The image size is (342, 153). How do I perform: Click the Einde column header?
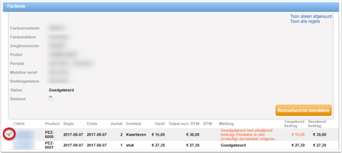coord(92,124)
